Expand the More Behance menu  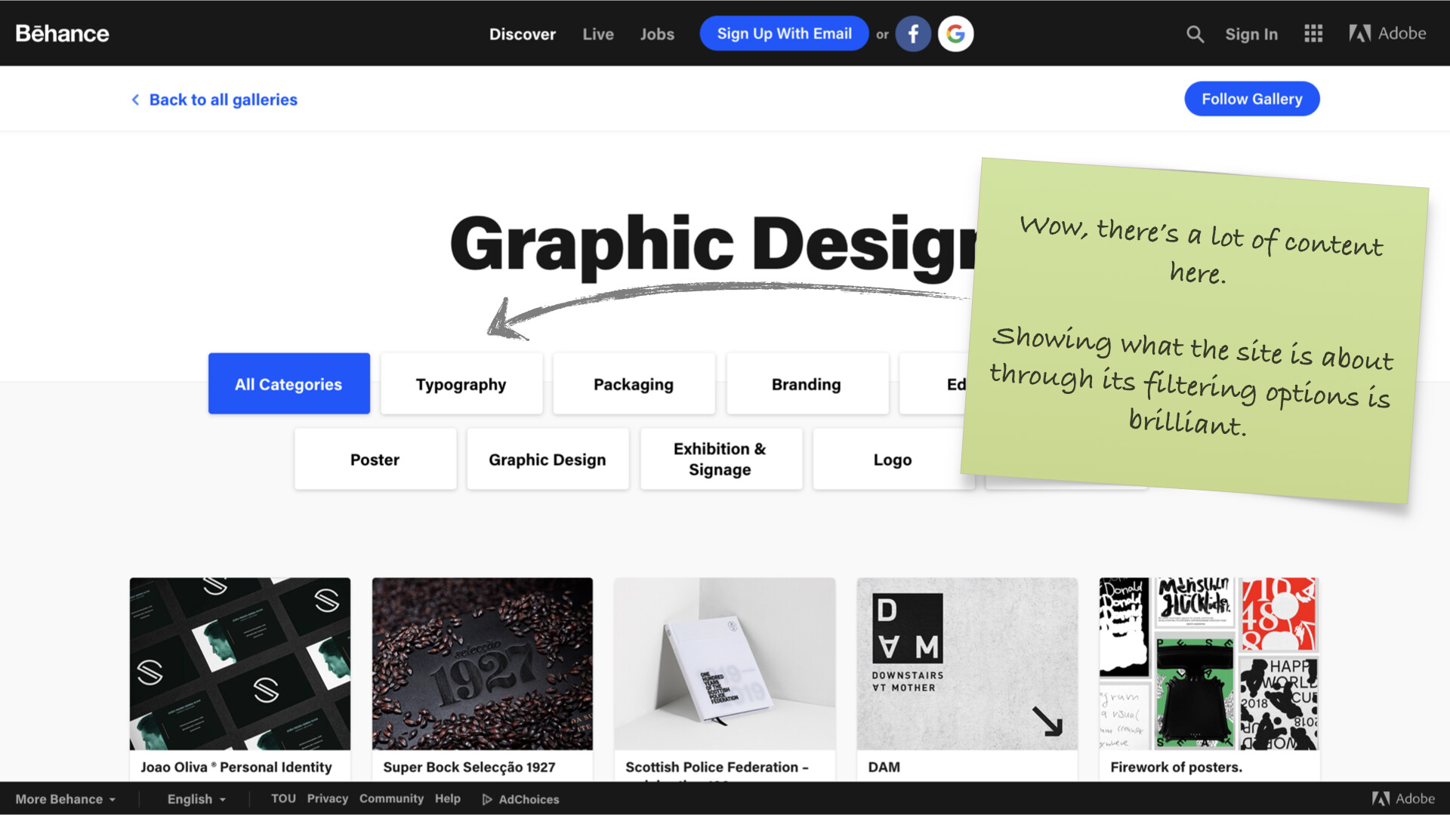coord(65,799)
